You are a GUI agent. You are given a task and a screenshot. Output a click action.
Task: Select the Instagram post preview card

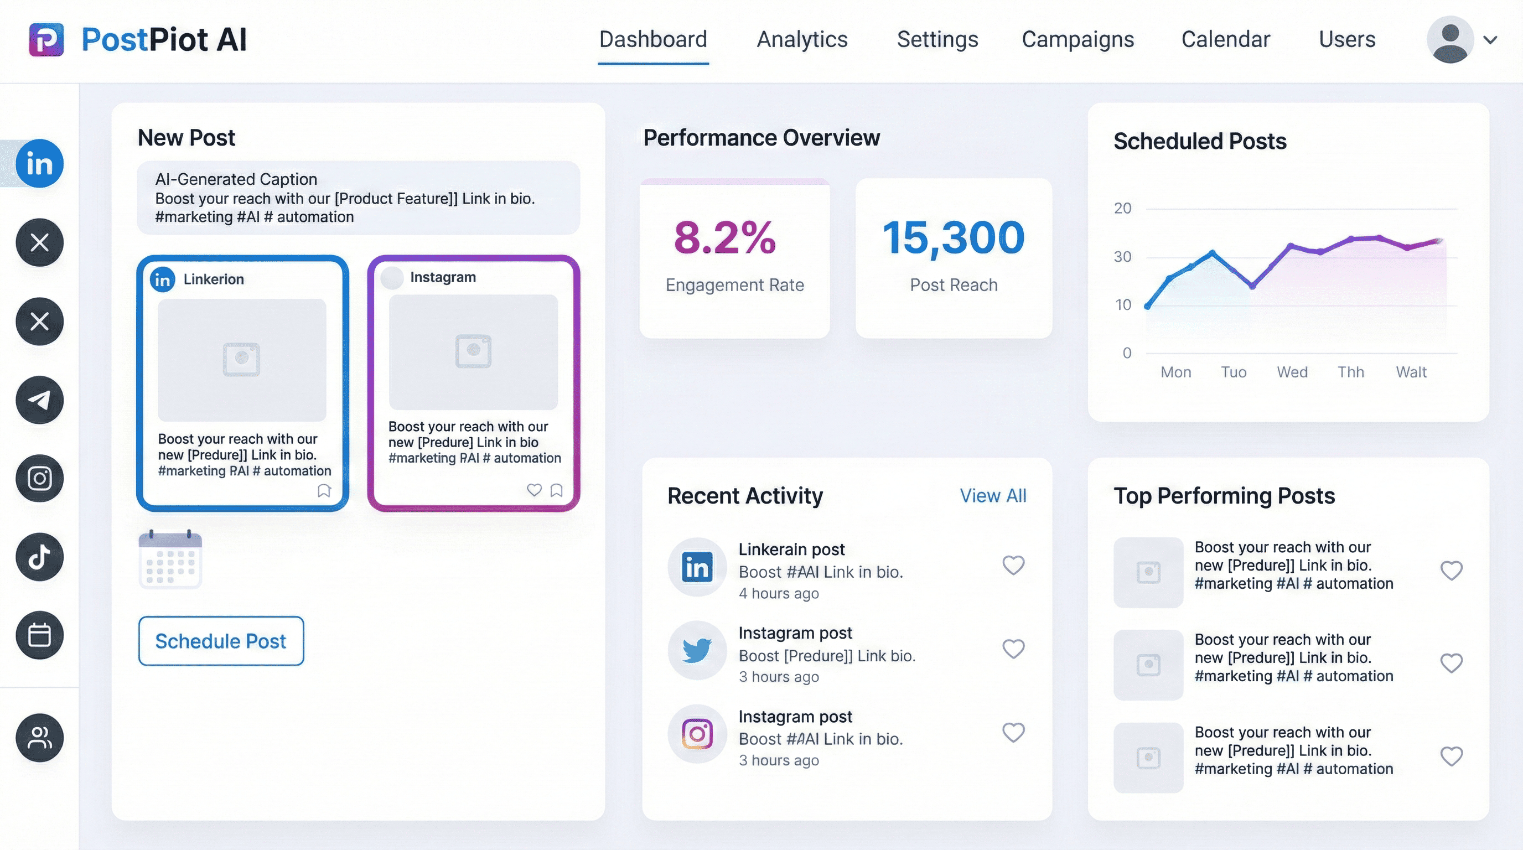(473, 383)
